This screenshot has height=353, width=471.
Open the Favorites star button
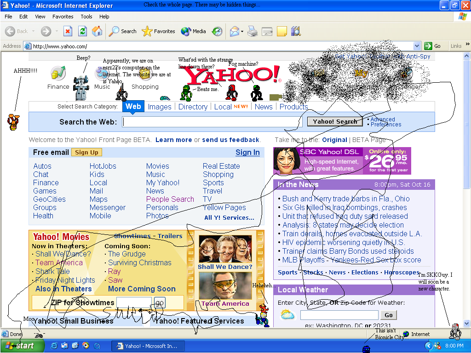point(158,31)
